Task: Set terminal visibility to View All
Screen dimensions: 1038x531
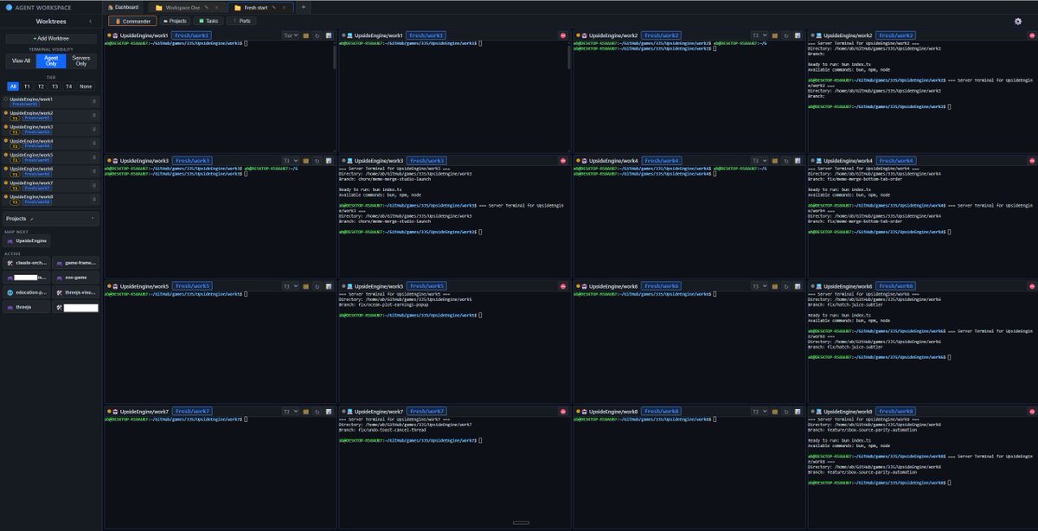Action: pyautogui.click(x=21, y=61)
